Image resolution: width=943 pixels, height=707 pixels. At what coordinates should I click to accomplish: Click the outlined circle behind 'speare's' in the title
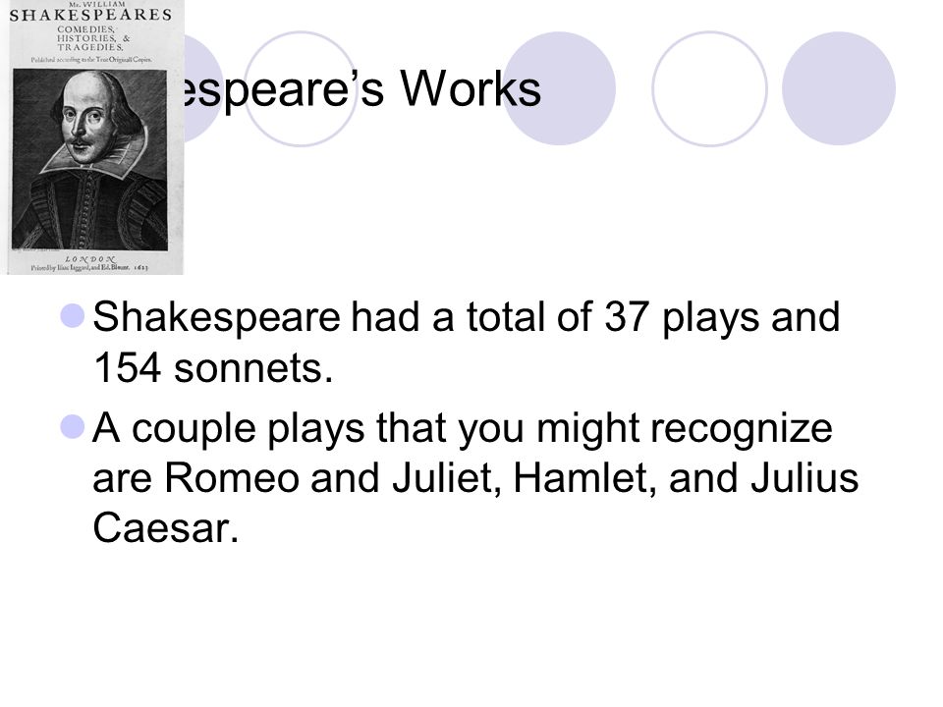[x=301, y=89]
